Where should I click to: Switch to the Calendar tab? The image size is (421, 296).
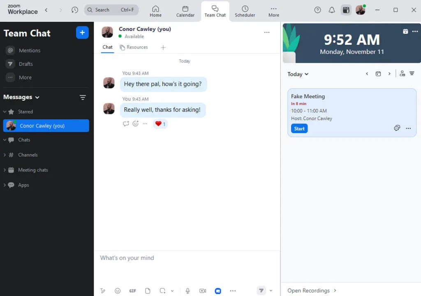185,11
